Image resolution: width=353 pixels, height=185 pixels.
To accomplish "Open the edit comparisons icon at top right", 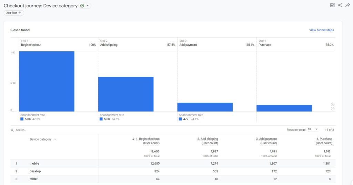I will (332, 5).
